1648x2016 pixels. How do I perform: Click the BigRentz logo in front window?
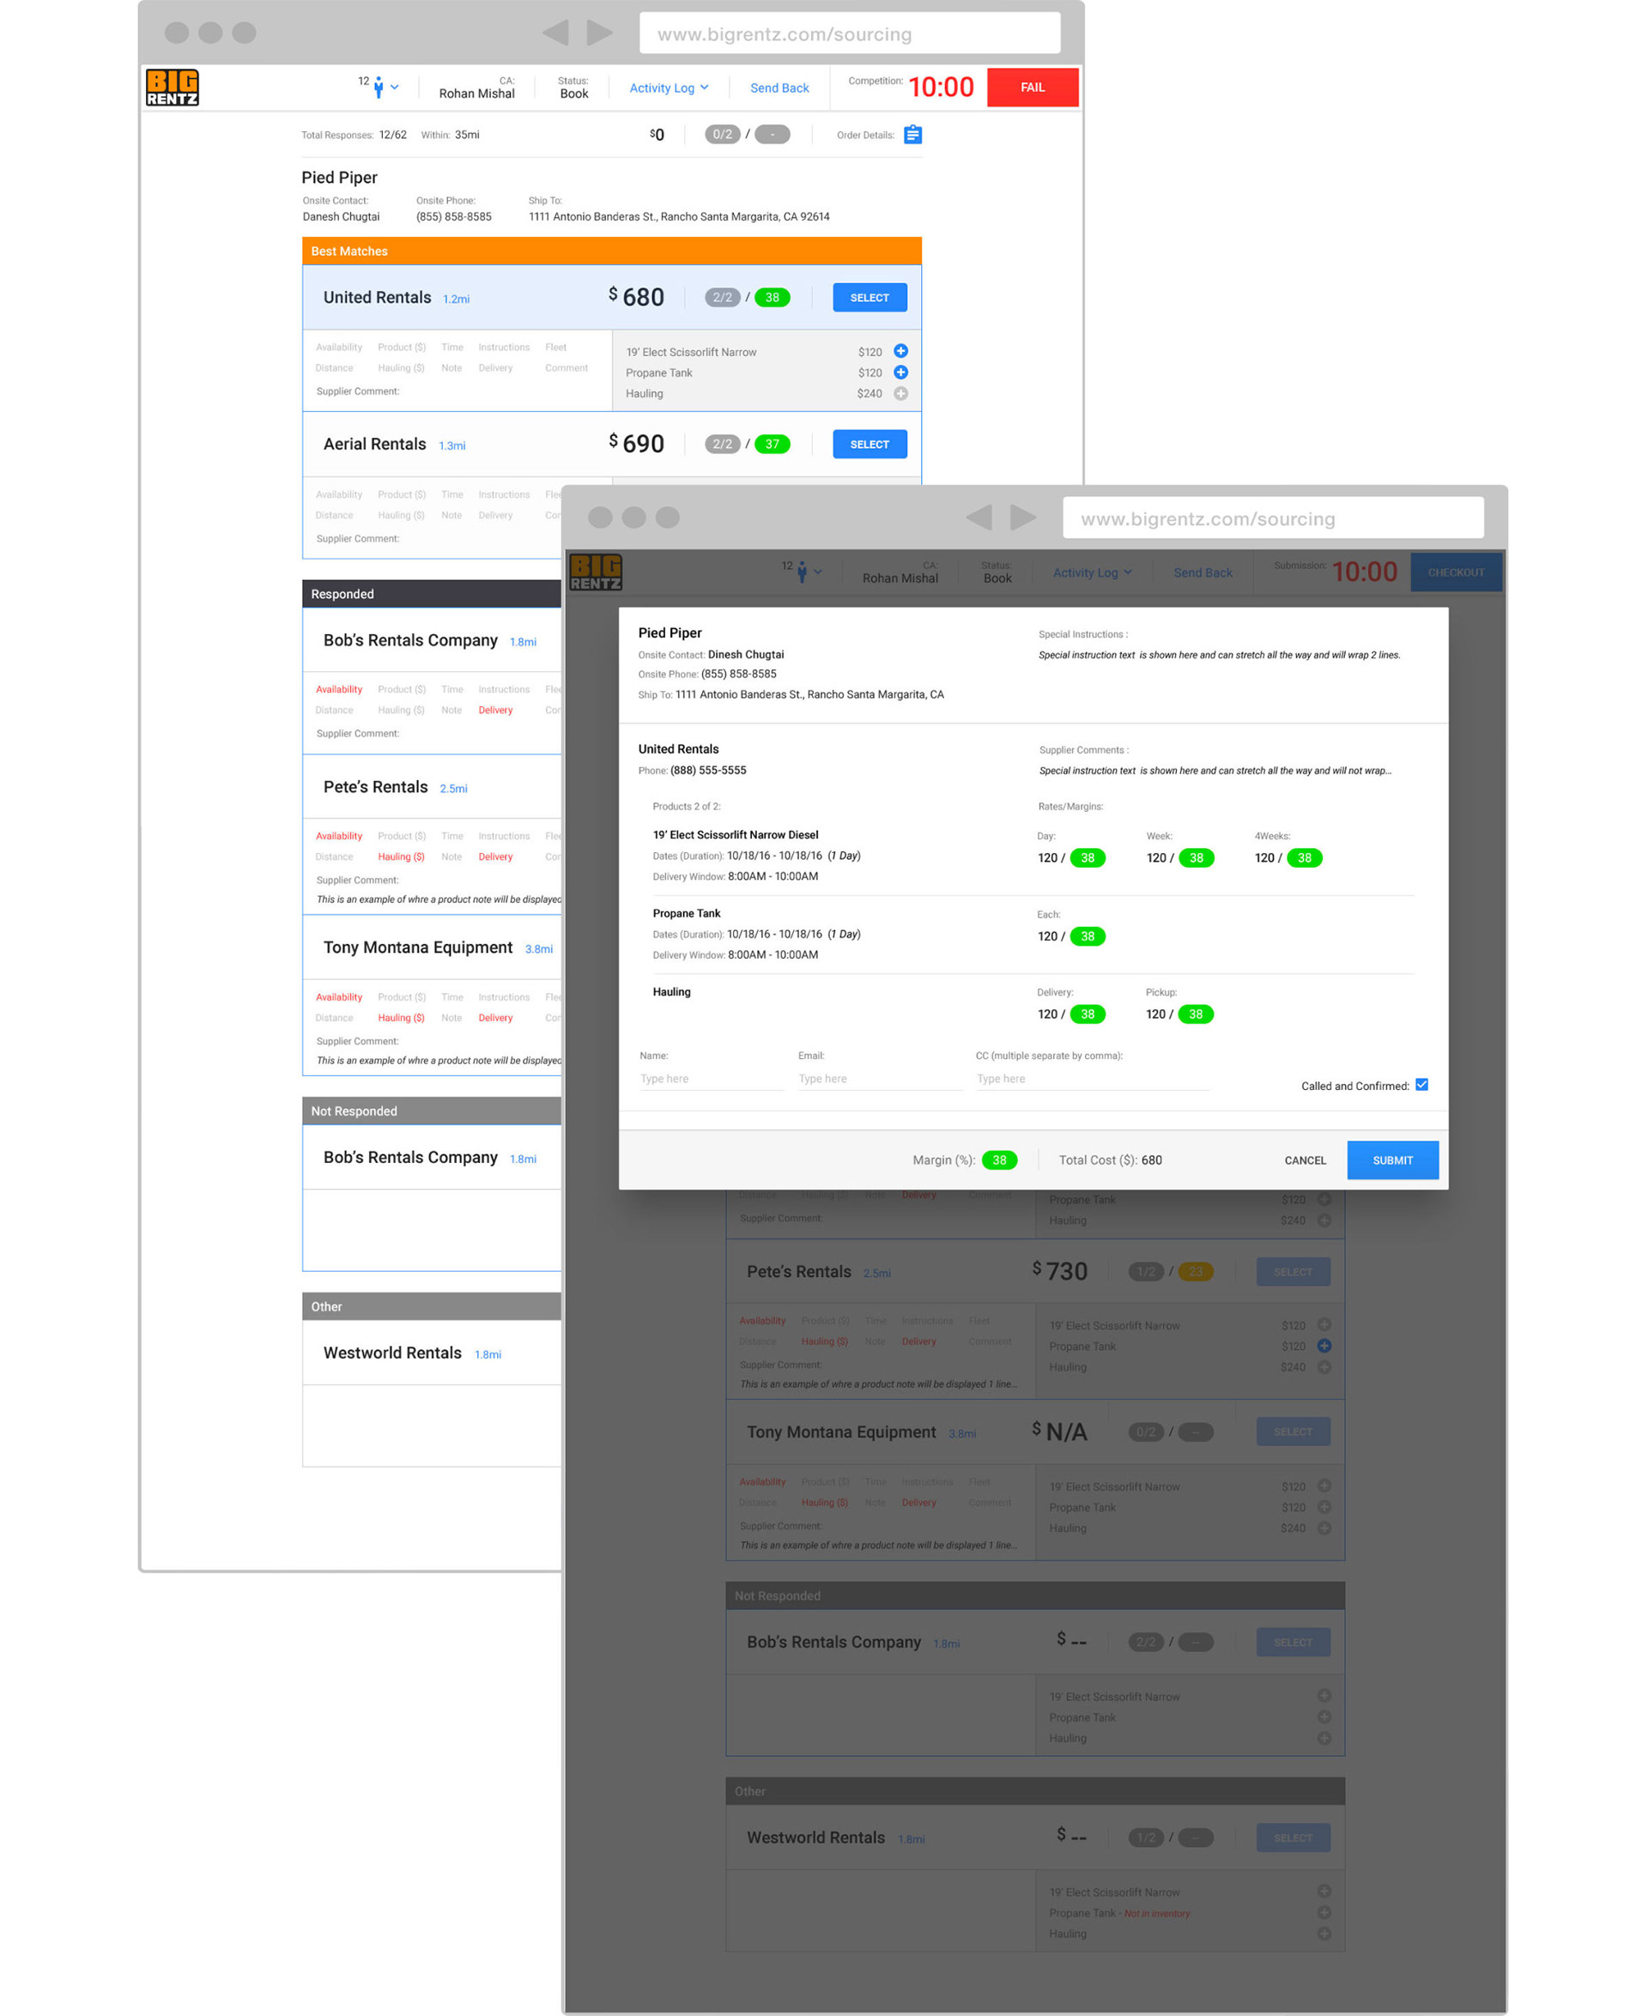click(595, 572)
